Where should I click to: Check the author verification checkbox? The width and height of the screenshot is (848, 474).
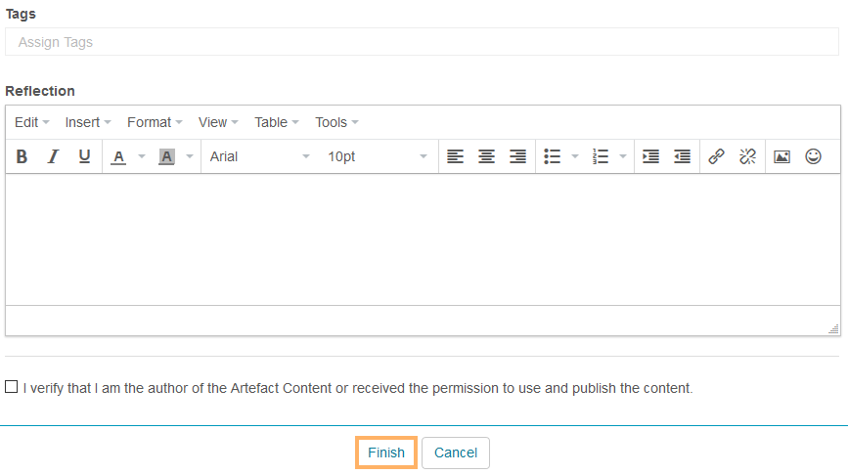(x=11, y=387)
